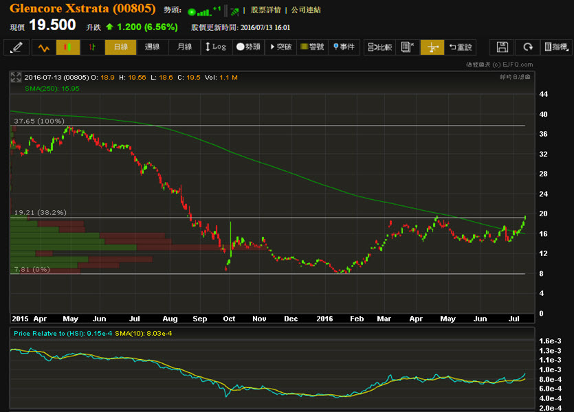Click the 2015 label on the time axis
Viewport: 574px width, 412px height.
(x=20, y=319)
